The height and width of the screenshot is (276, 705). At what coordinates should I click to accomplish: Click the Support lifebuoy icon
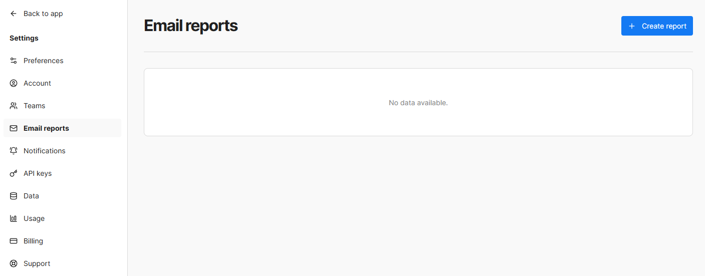pos(14,263)
